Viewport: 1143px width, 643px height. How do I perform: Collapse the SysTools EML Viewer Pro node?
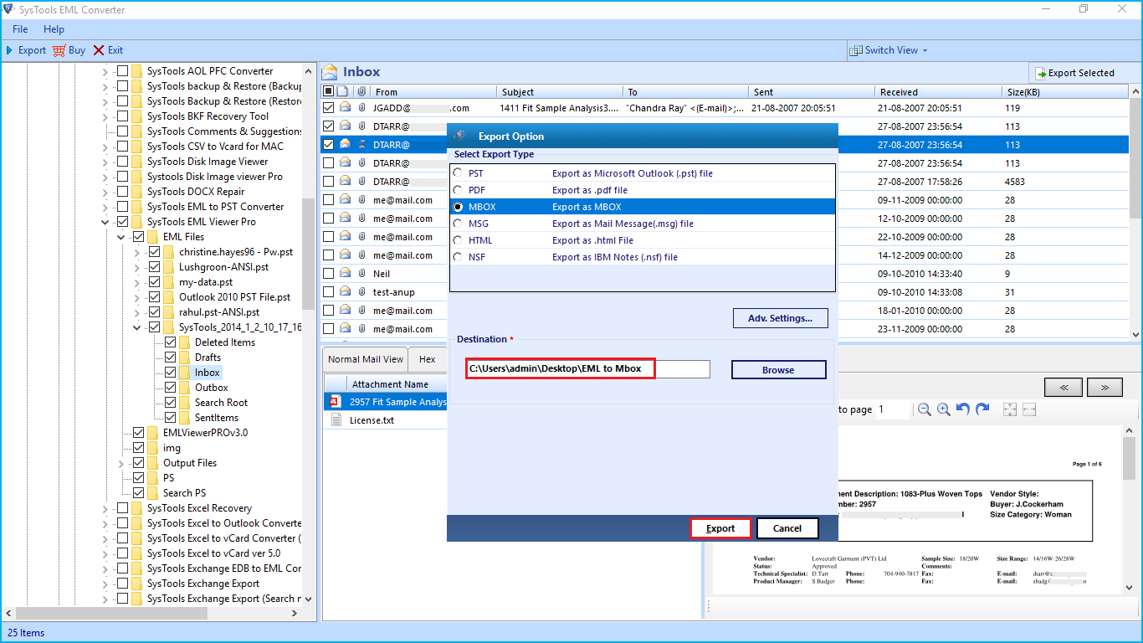105,222
